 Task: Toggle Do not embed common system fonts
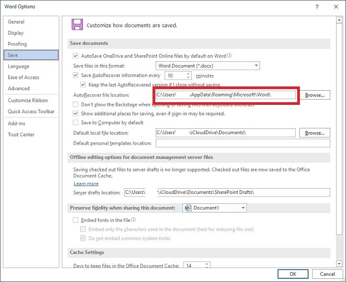[x=83, y=238]
